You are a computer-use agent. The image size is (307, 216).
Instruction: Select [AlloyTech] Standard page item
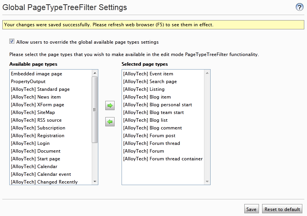[51, 89]
